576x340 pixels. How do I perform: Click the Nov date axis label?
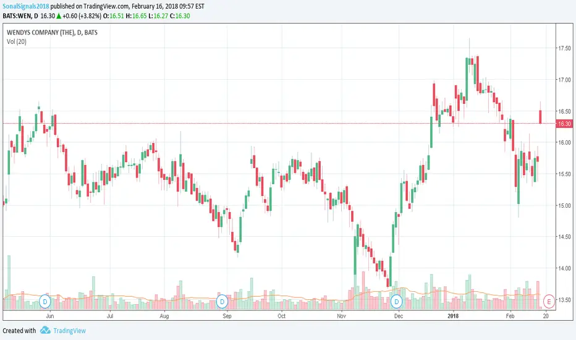pos(341,316)
